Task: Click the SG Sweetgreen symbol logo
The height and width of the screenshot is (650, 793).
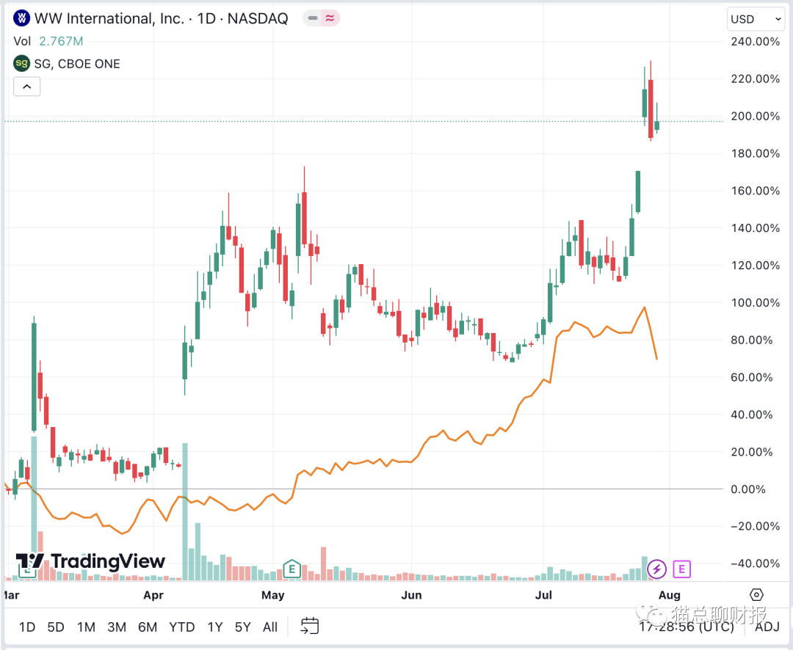Action: click(22, 64)
